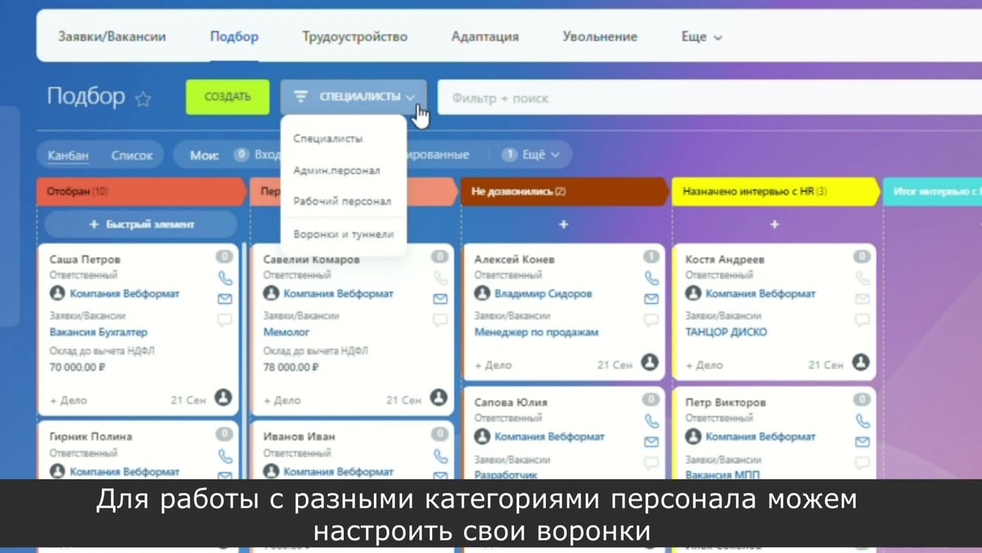Call Сапова Юлия via phone icon
This screenshot has width=982, height=553.
point(651,421)
